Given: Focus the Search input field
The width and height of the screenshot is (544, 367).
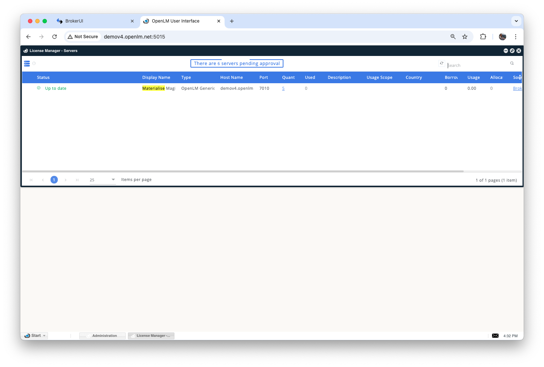Looking at the screenshot, I should point(477,65).
